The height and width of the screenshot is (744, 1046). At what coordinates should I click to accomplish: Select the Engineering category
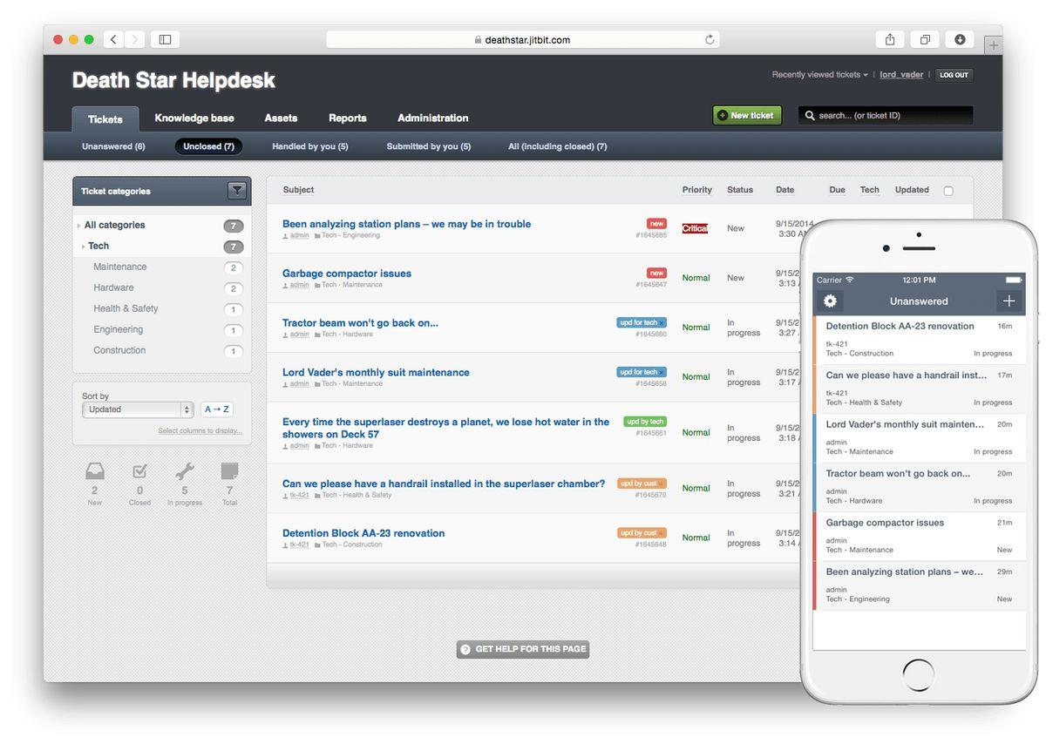tap(119, 329)
